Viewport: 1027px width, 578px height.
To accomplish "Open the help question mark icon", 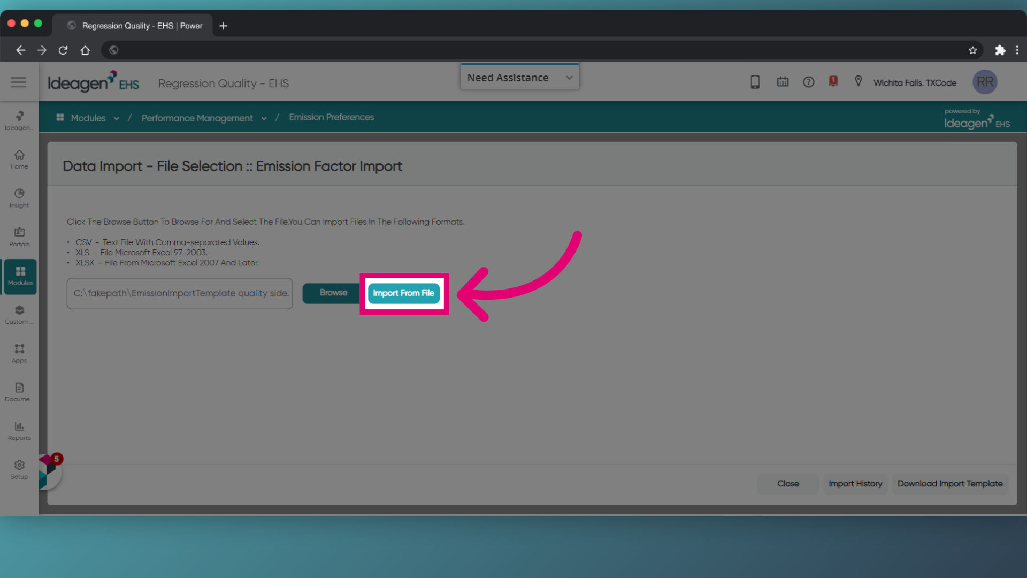I will [808, 82].
